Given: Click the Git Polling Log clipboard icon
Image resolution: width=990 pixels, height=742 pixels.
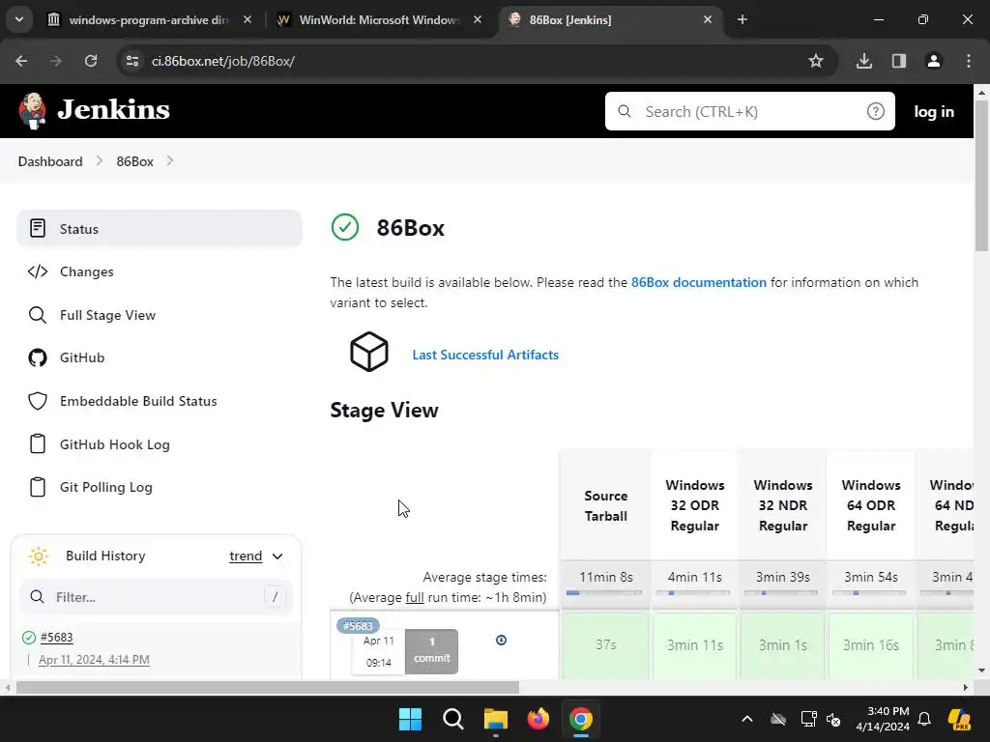Looking at the screenshot, I should click(38, 487).
